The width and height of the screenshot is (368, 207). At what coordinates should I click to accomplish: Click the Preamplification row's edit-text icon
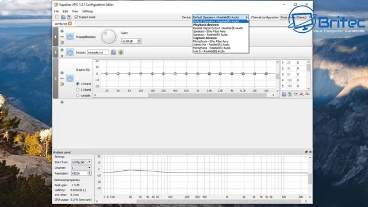coord(62,43)
